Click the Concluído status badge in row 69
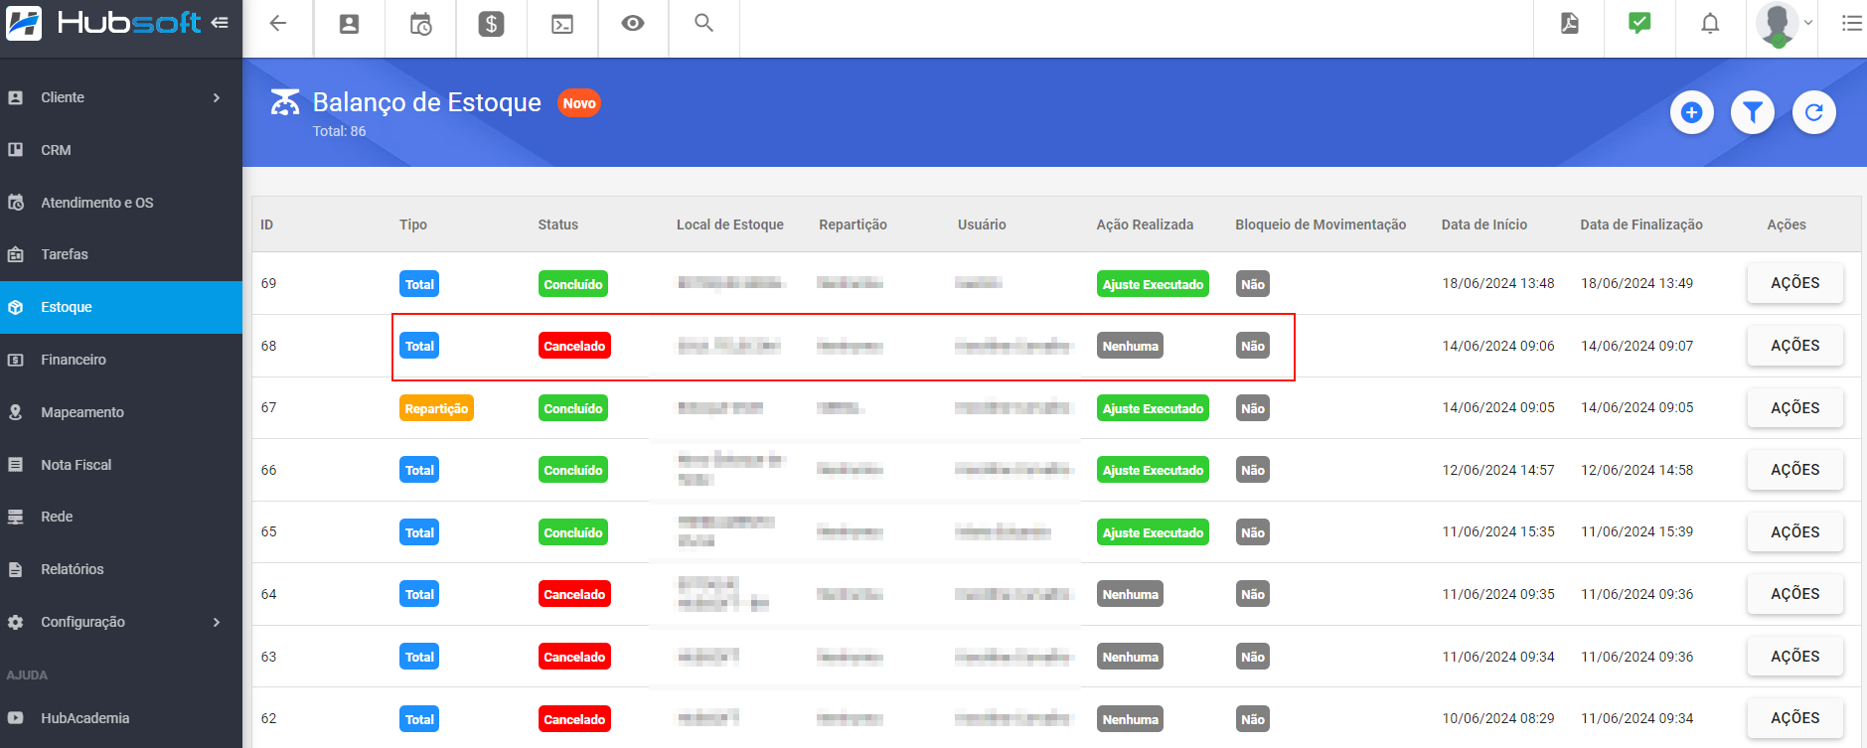Screen dimensions: 1867x748 pyautogui.click(x=573, y=284)
